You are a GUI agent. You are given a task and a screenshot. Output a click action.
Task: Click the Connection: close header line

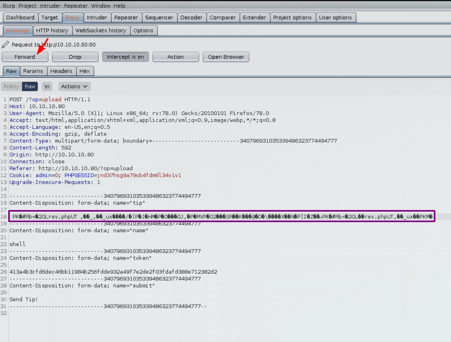click(37, 162)
